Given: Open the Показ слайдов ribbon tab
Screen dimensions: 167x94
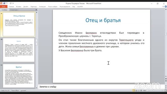Looking at the screenshot, I should 53,7.
